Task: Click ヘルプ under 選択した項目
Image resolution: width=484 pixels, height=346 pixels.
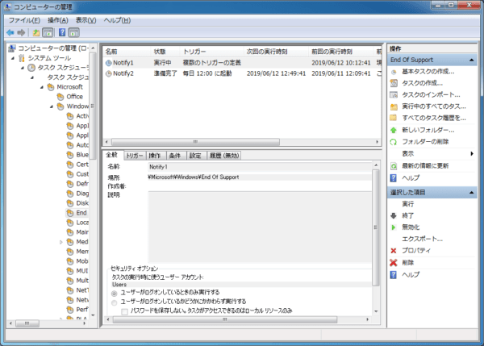Action: pyautogui.click(x=411, y=275)
